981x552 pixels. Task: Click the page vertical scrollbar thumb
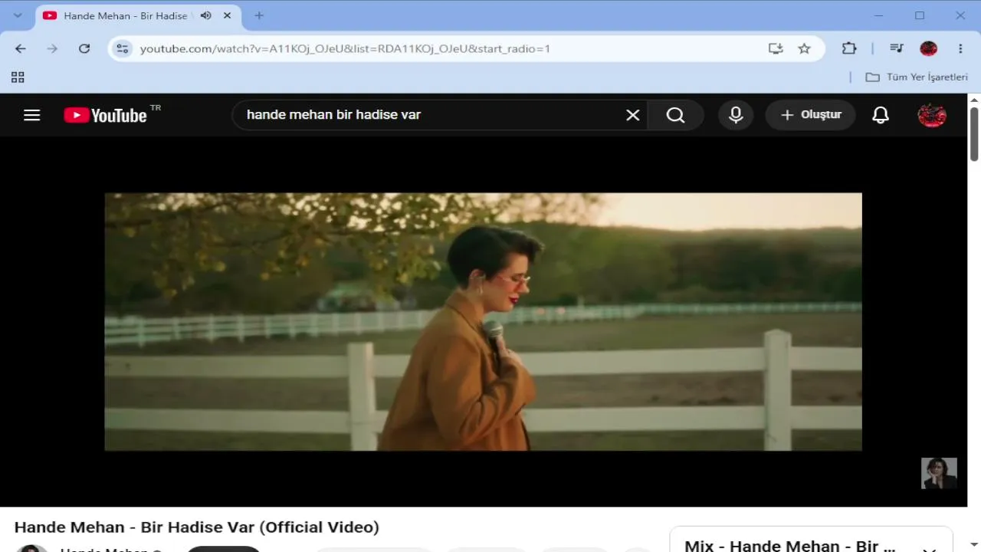pos(975,134)
